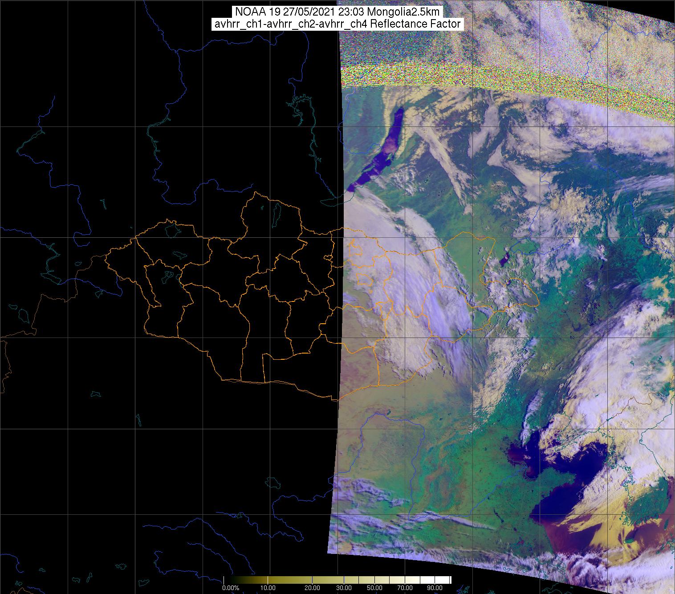Click the title 'NOAA 19 27/05/2021 23:03 Mongolia2.5km'

[337, 12]
